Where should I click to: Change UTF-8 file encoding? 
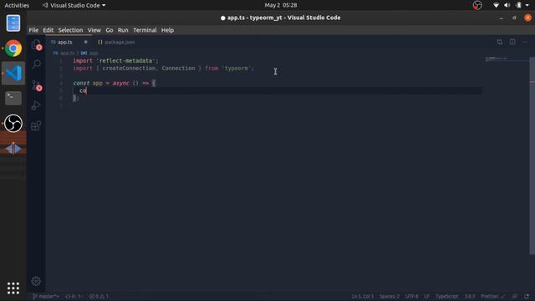click(x=412, y=296)
